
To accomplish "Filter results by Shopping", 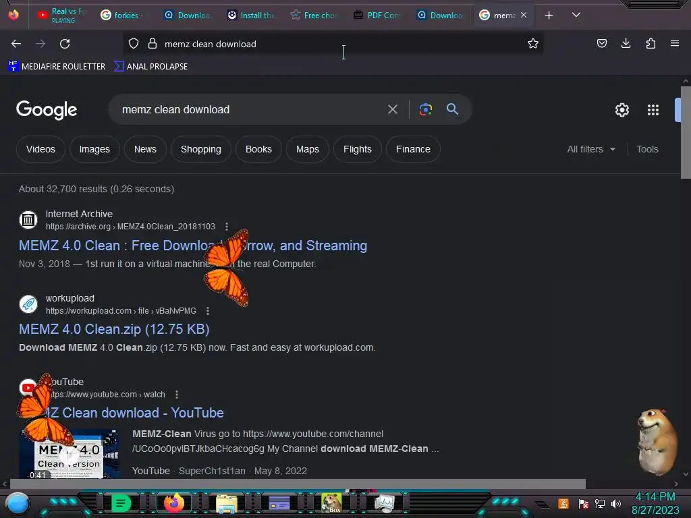I will pyautogui.click(x=201, y=149).
